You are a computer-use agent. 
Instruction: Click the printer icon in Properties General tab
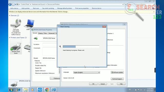(x=36, y=38)
